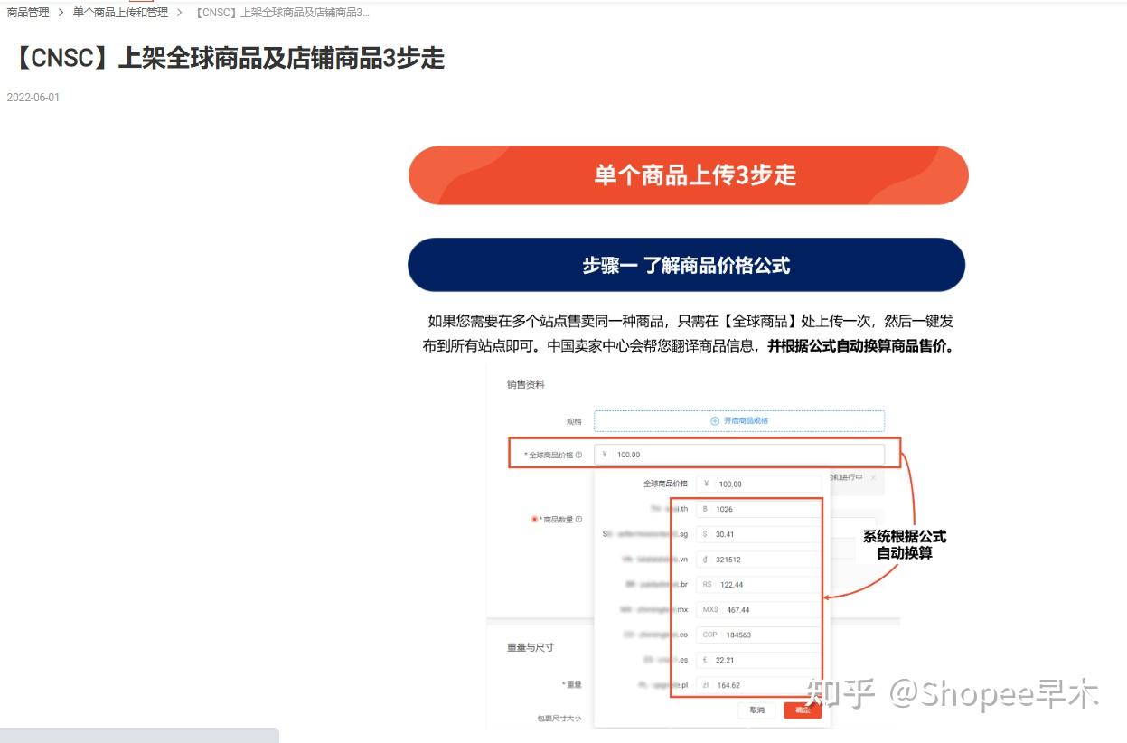Click the 包裹尺寸大小 label
This screenshot has height=743, width=1127.
point(559,719)
